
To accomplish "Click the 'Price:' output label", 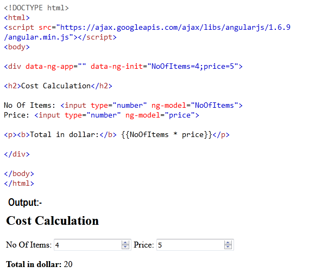I will click(144, 245).
